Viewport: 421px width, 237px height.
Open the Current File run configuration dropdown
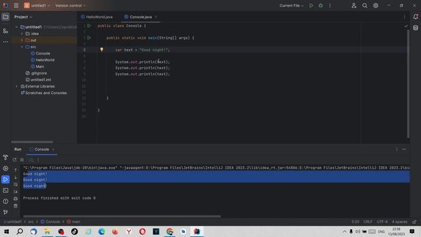pyautogui.click(x=291, y=5)
